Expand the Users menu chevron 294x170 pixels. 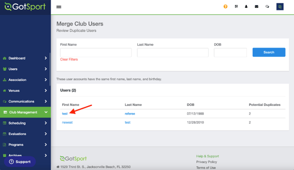pos(46,69)
